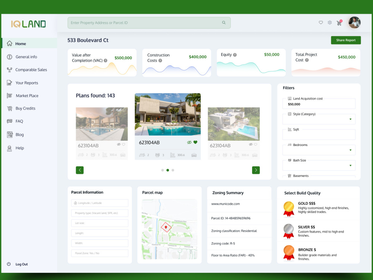Toggle the green heart on center plan card
The width and height of the screenshot is (373, 280).
[x=195, y=142]
